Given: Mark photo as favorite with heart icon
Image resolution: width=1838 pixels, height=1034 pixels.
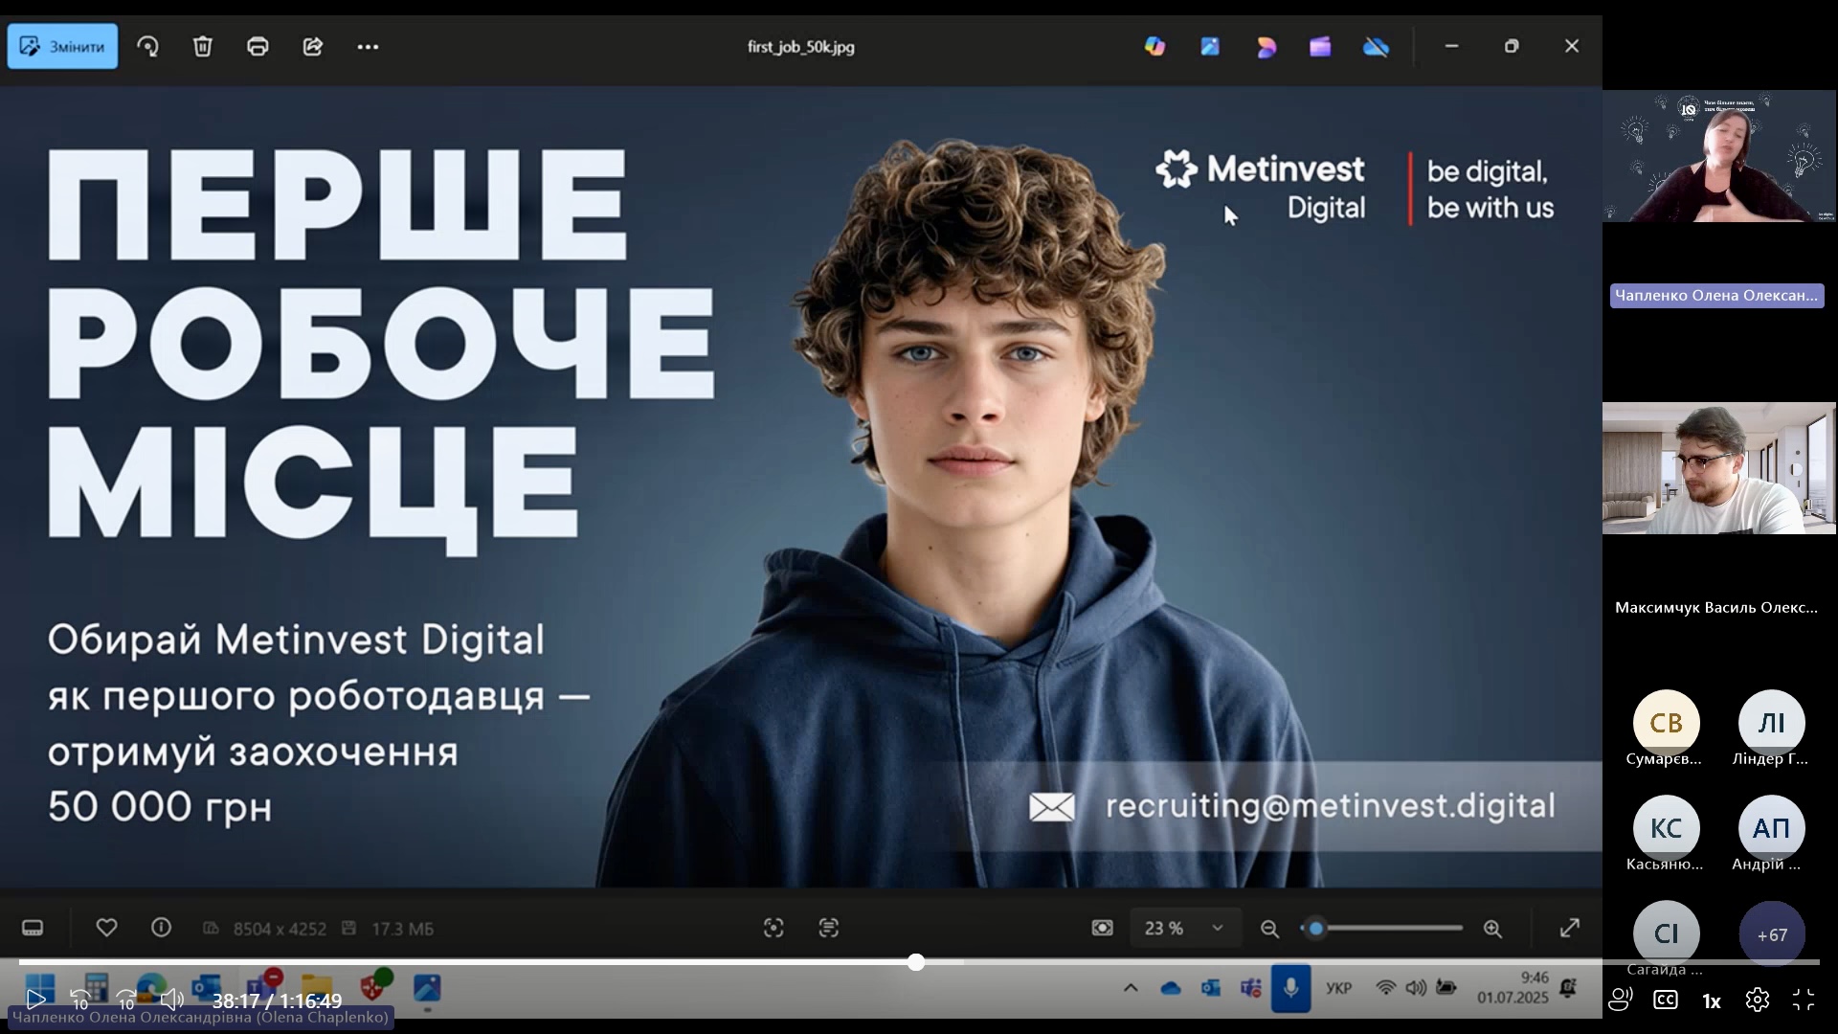Looking at the screenshot, I should 107,927.
